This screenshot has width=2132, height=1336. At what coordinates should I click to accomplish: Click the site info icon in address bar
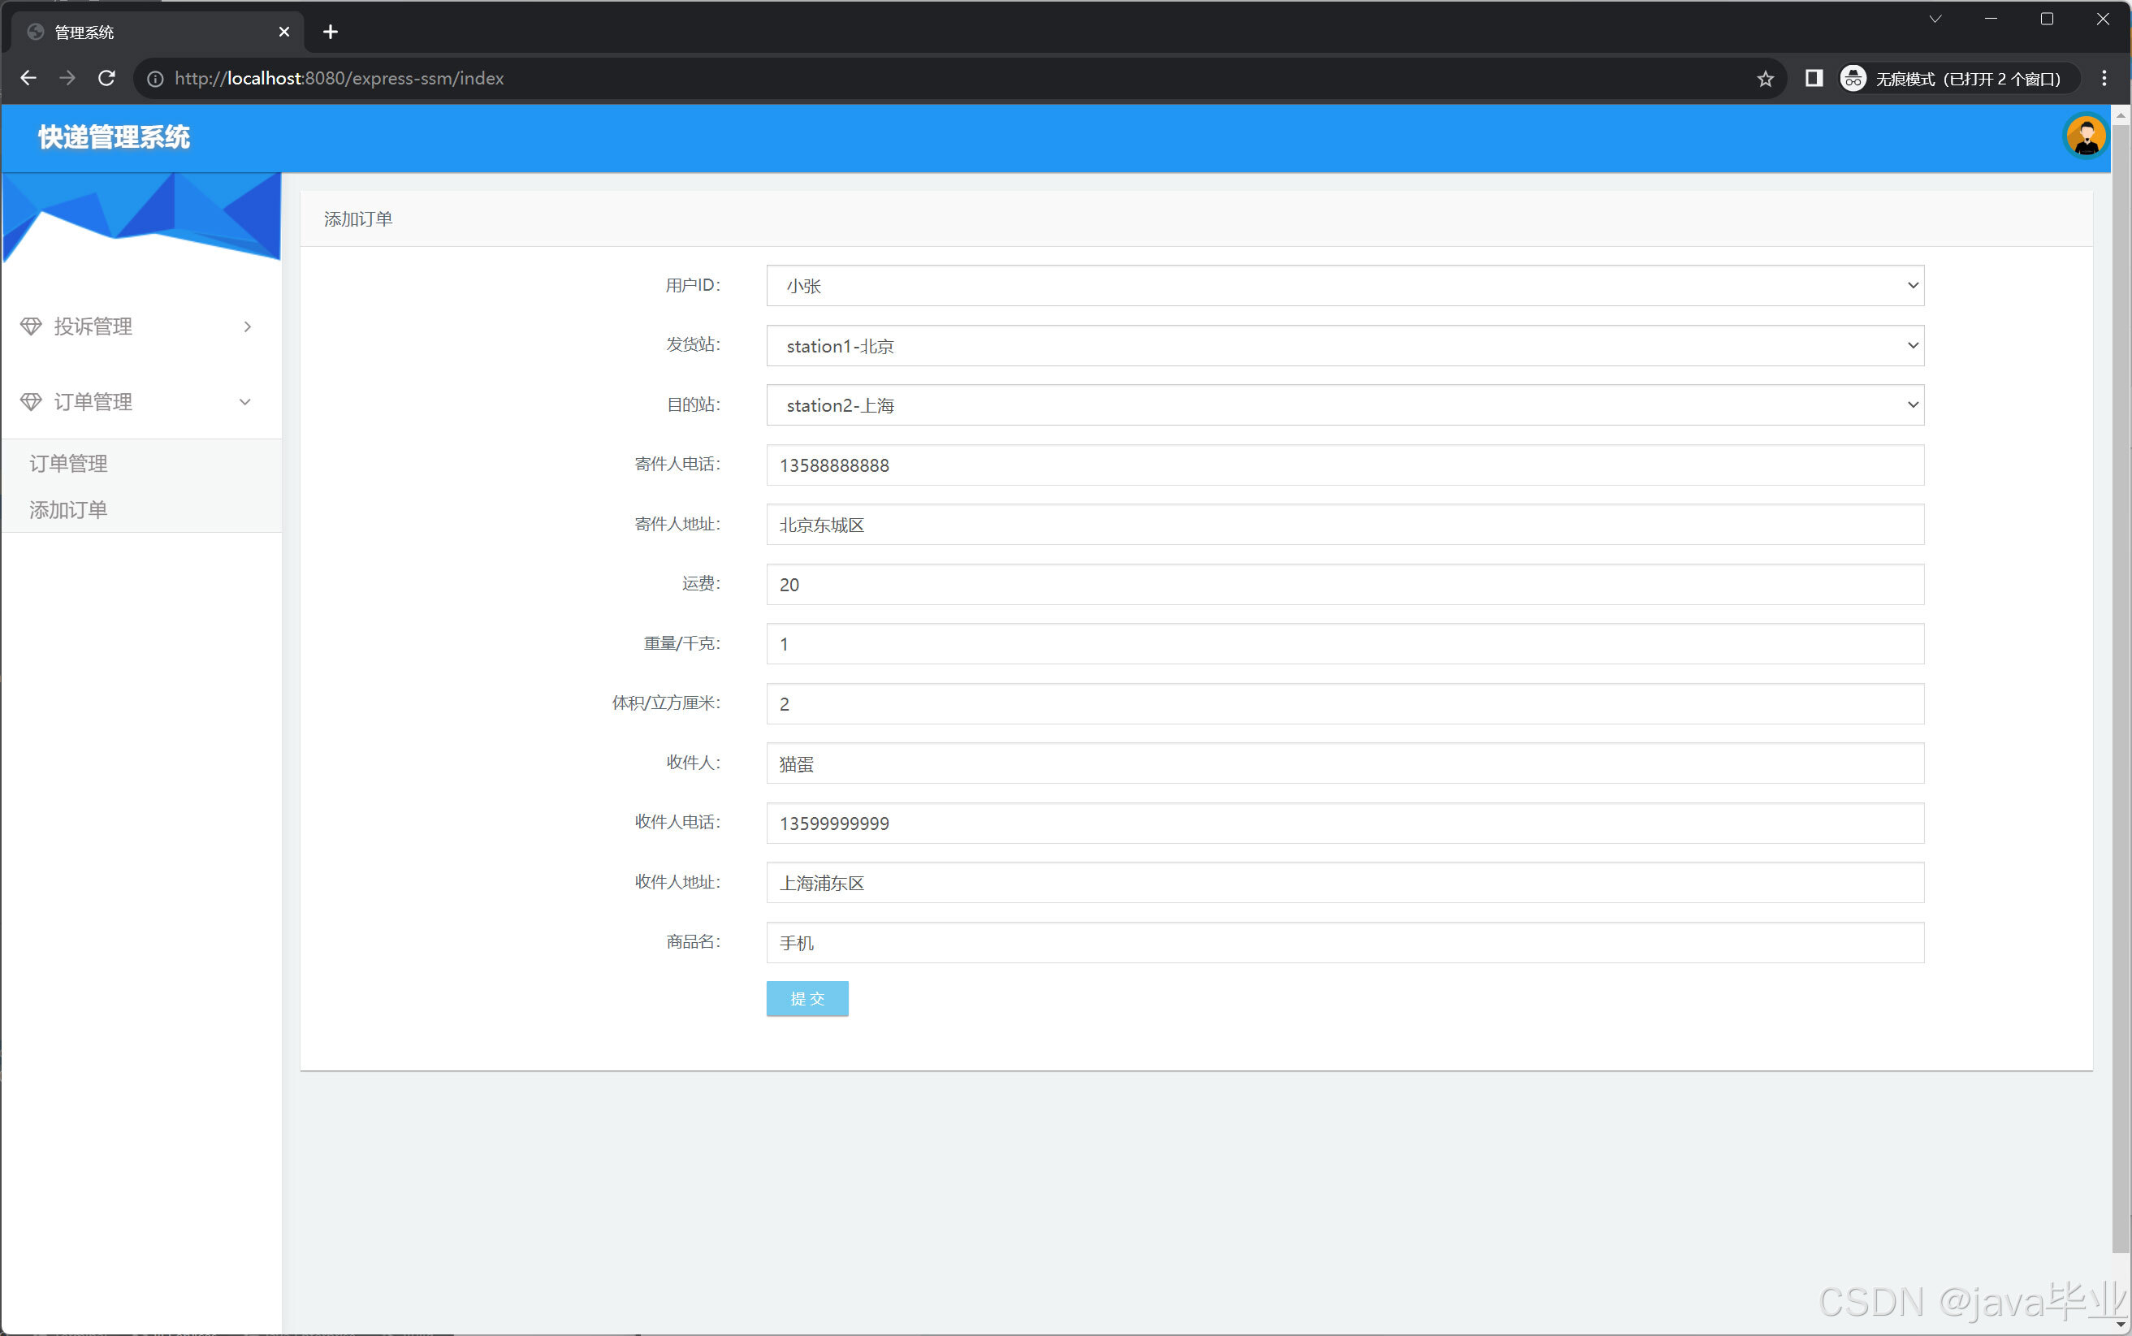click(155, 79)
